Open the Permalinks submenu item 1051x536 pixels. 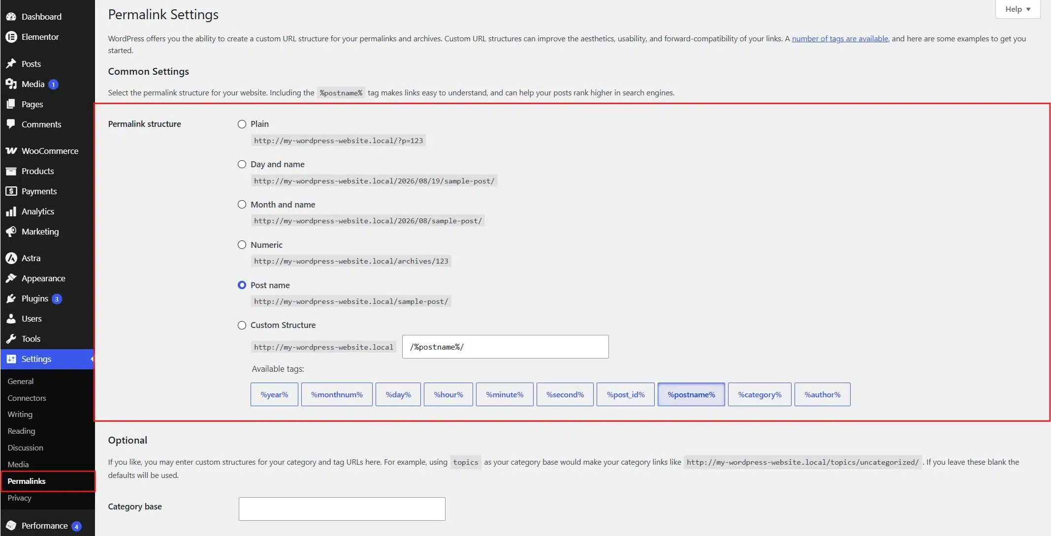[x=27, y=481]
